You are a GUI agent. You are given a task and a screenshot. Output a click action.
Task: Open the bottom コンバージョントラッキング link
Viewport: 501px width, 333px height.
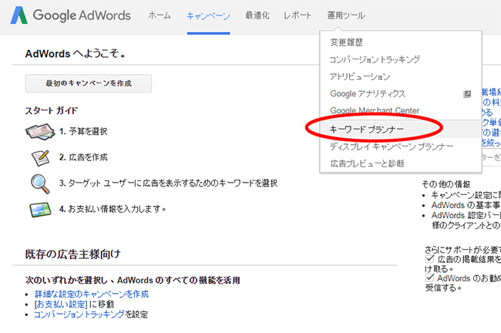click(79, 314)
